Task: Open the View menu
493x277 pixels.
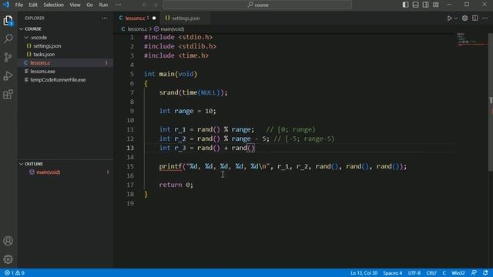Action: tap(75, 5)
